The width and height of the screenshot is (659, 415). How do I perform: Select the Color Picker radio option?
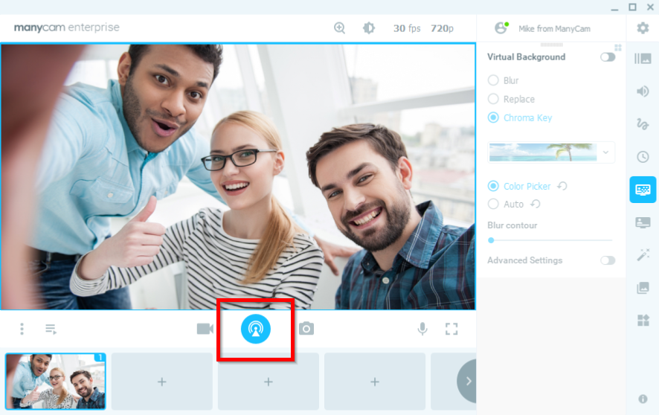[x=493, y=186]
